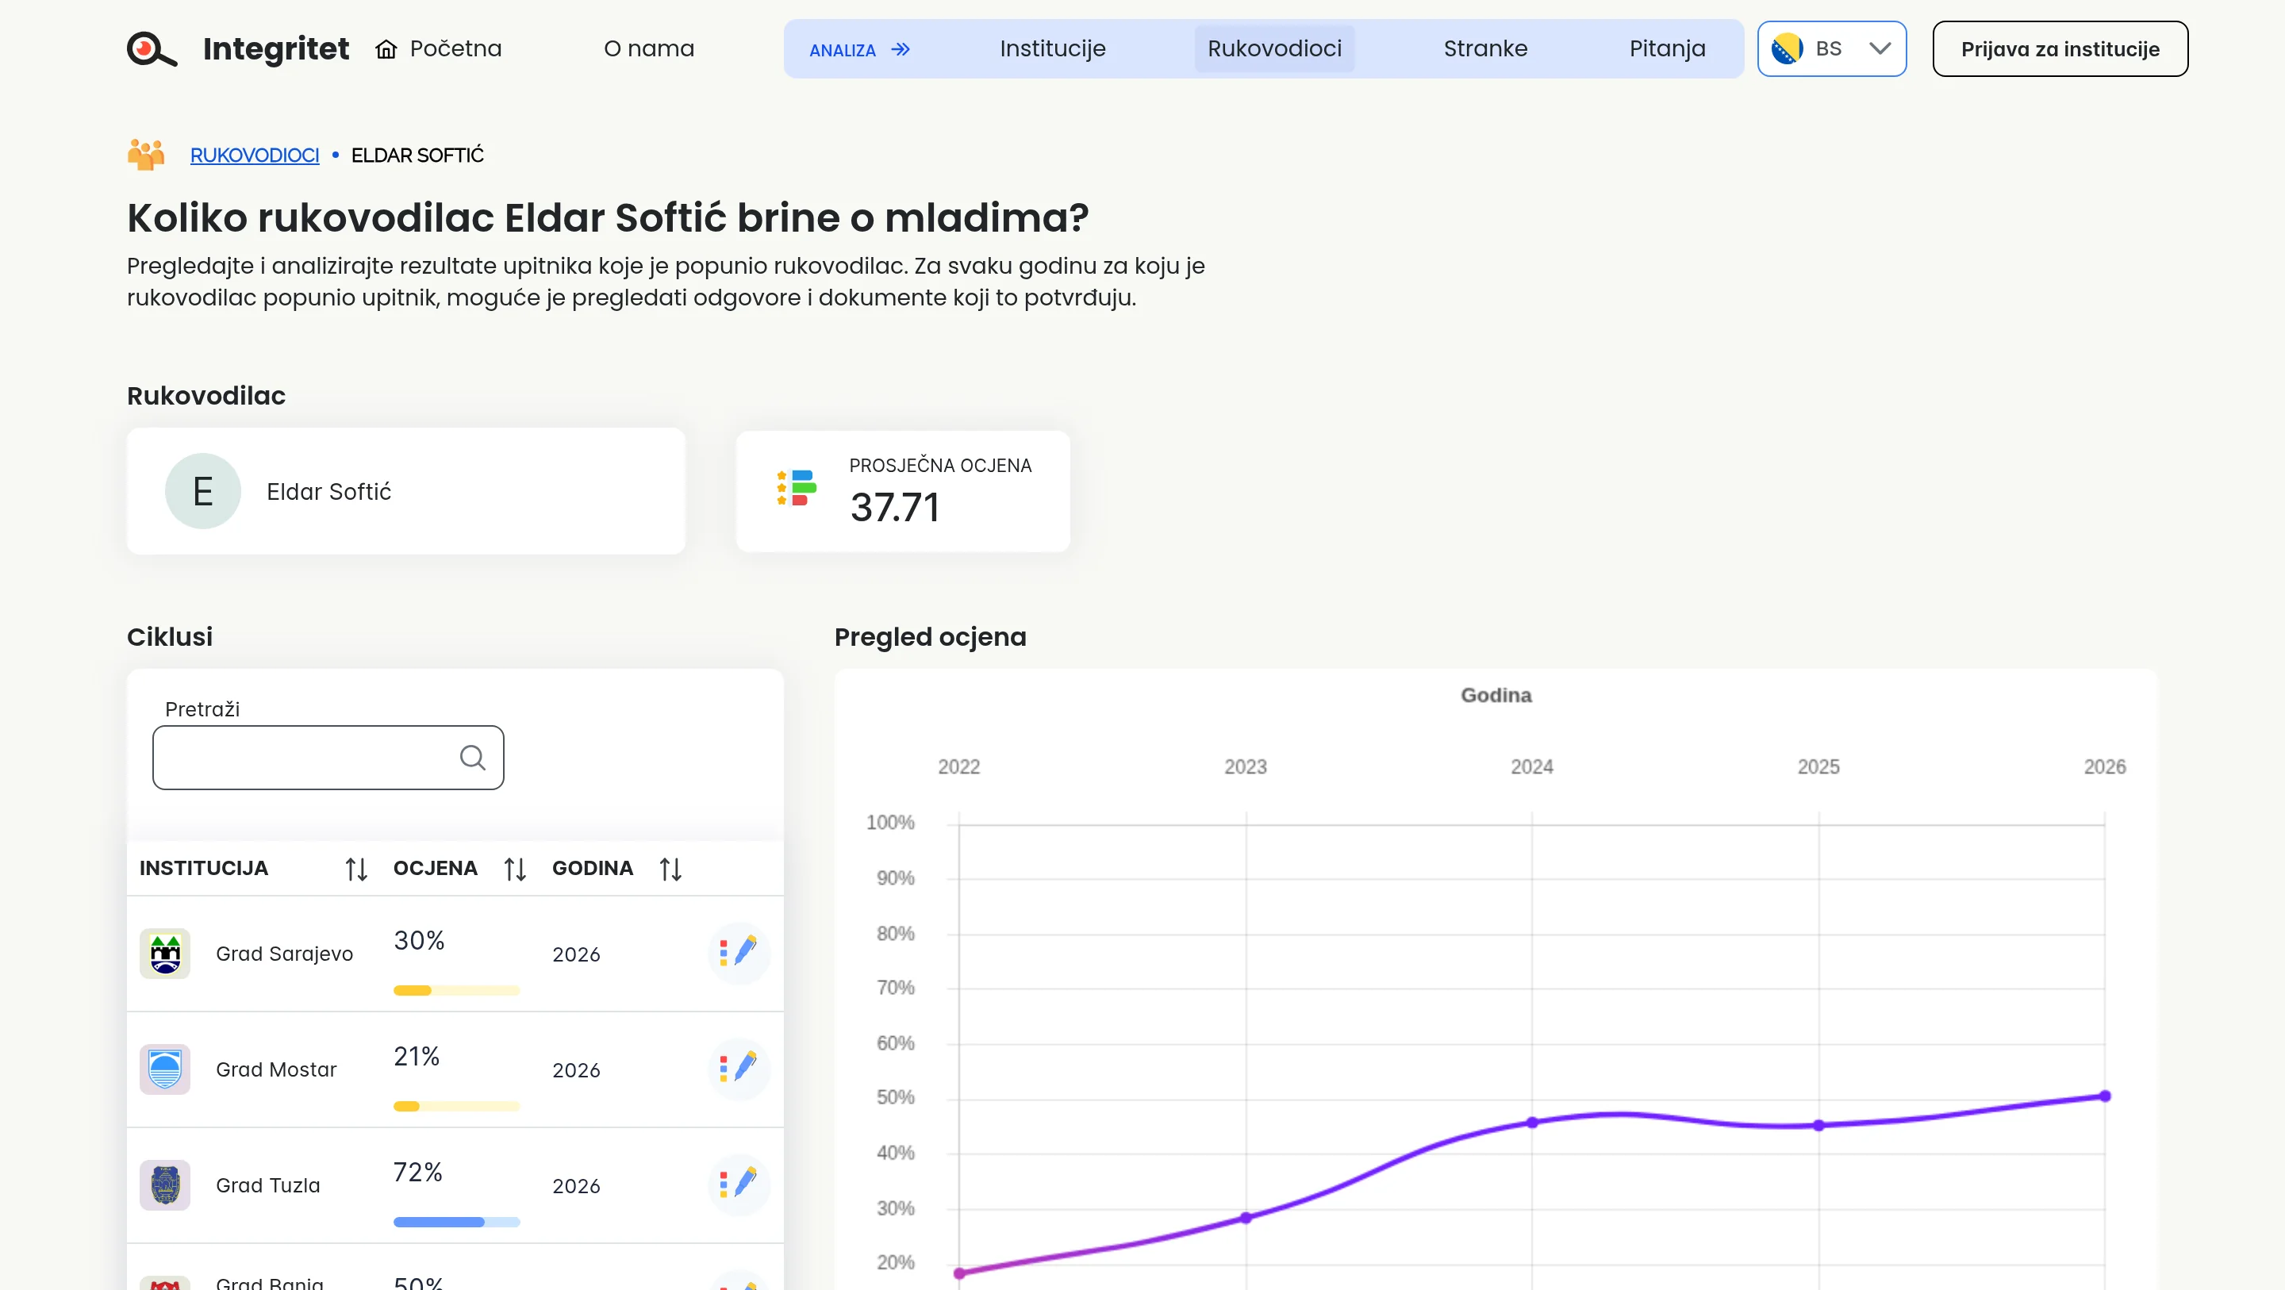Click the 2022 label on the chart axis

coord(959,766)
